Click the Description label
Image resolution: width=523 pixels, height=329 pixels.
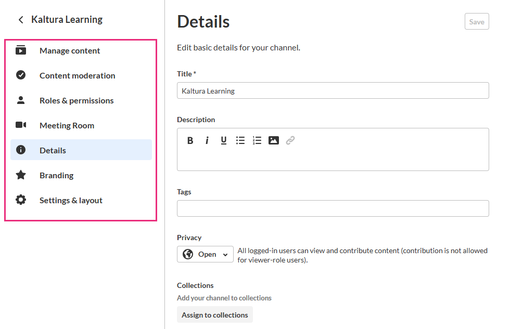196,120
